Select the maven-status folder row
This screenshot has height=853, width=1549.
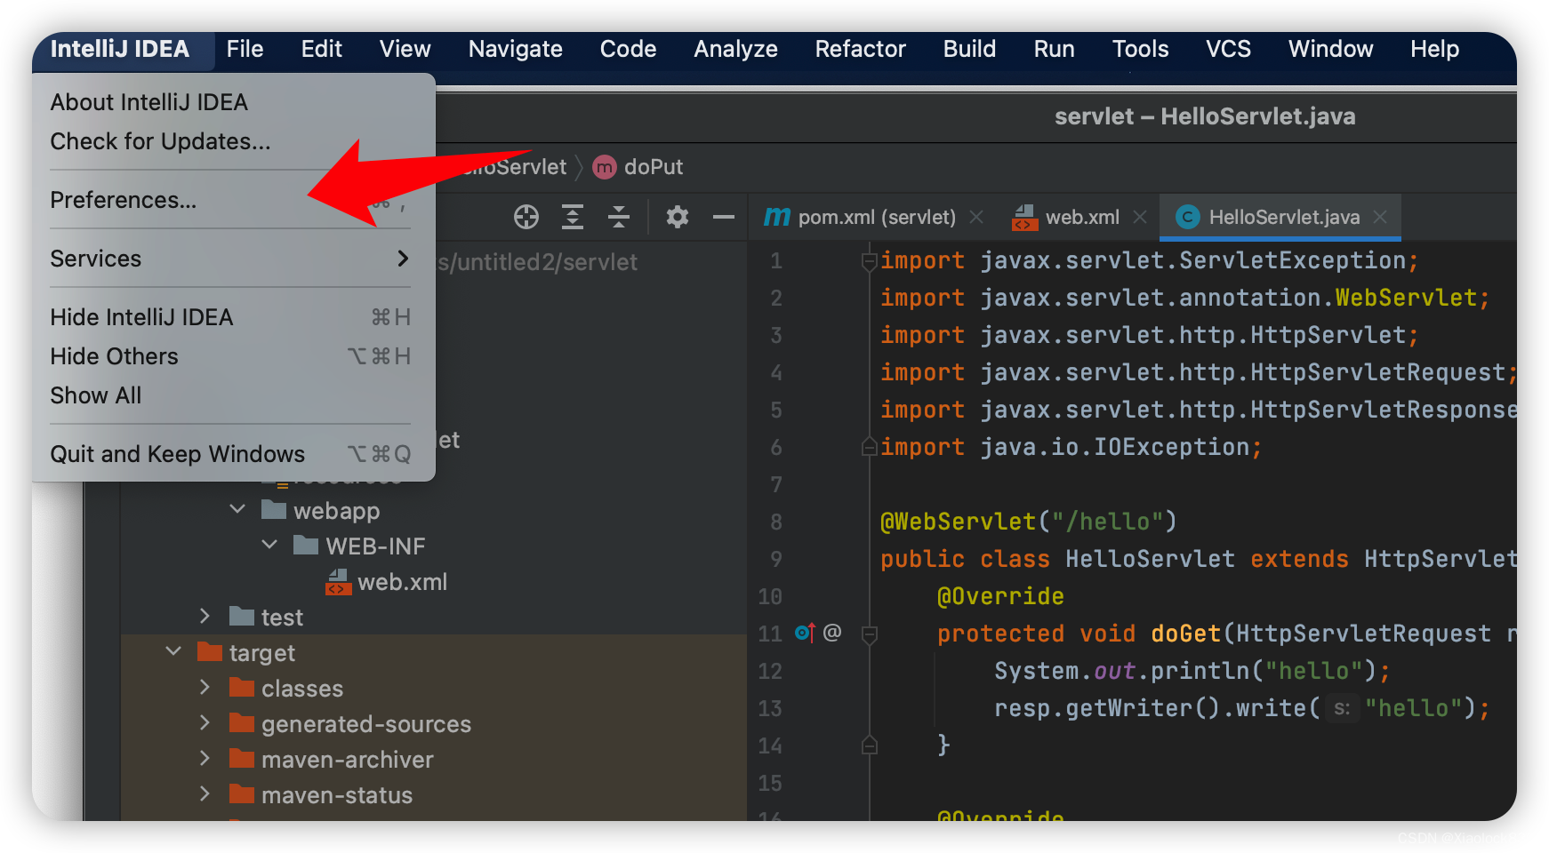[x=434, y=795]
